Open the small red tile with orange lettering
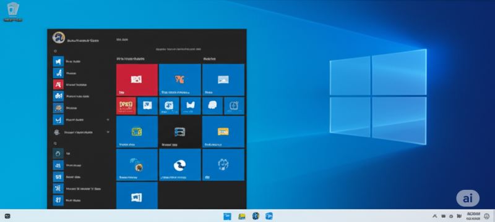 (x=126, y=105)
